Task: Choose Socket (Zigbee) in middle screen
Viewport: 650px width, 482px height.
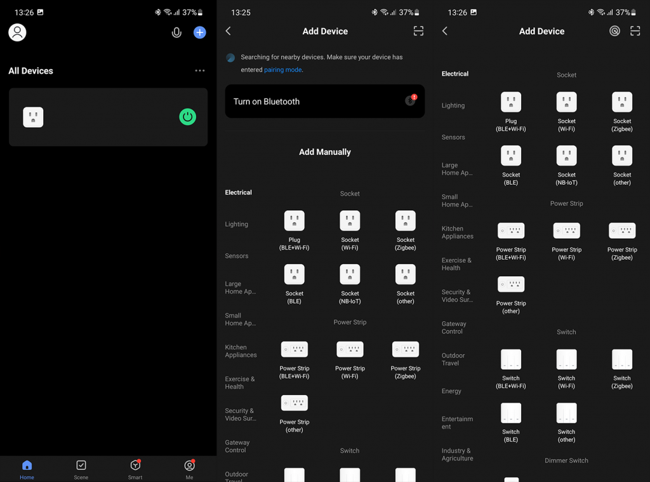Action: point(406,231)
